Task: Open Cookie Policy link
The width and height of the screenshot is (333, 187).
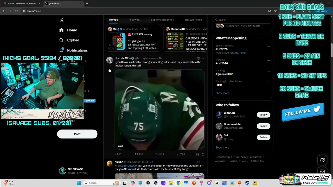Action: (x=256, y=157)
